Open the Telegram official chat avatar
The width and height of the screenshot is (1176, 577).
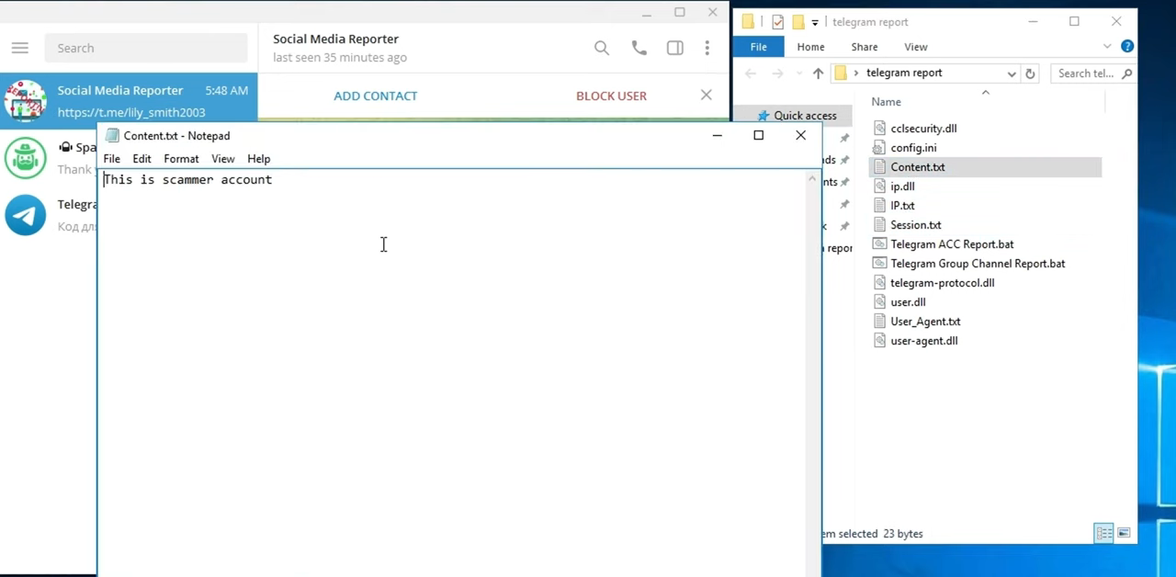click(x=25, y=215)
